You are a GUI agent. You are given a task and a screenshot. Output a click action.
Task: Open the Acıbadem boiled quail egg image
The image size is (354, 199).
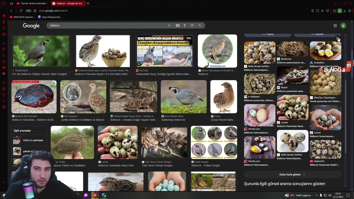point(326,51)
